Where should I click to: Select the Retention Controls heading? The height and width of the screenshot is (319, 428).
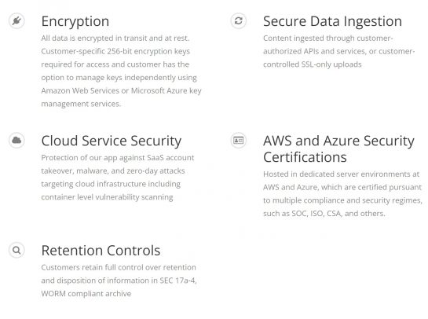[101, 251]
